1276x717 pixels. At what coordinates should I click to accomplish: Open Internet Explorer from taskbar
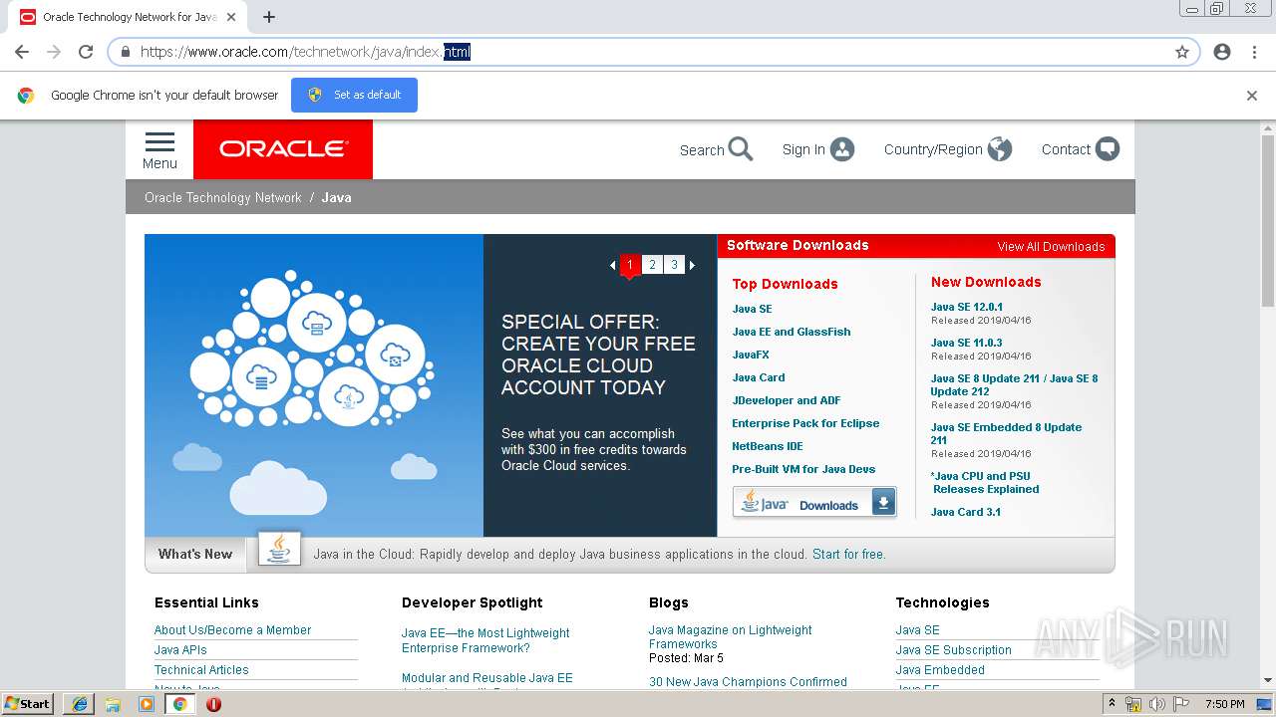[79, 704]
